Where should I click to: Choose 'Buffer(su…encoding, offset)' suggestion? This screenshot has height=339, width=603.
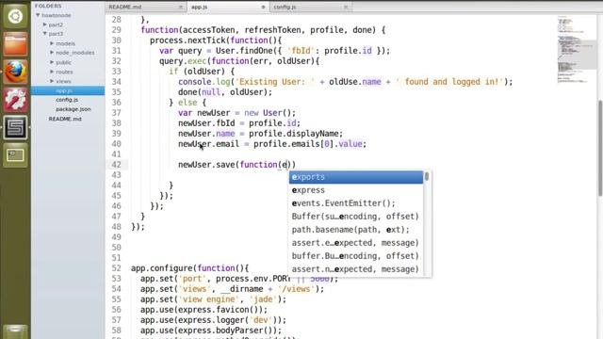tap(356, 217)
